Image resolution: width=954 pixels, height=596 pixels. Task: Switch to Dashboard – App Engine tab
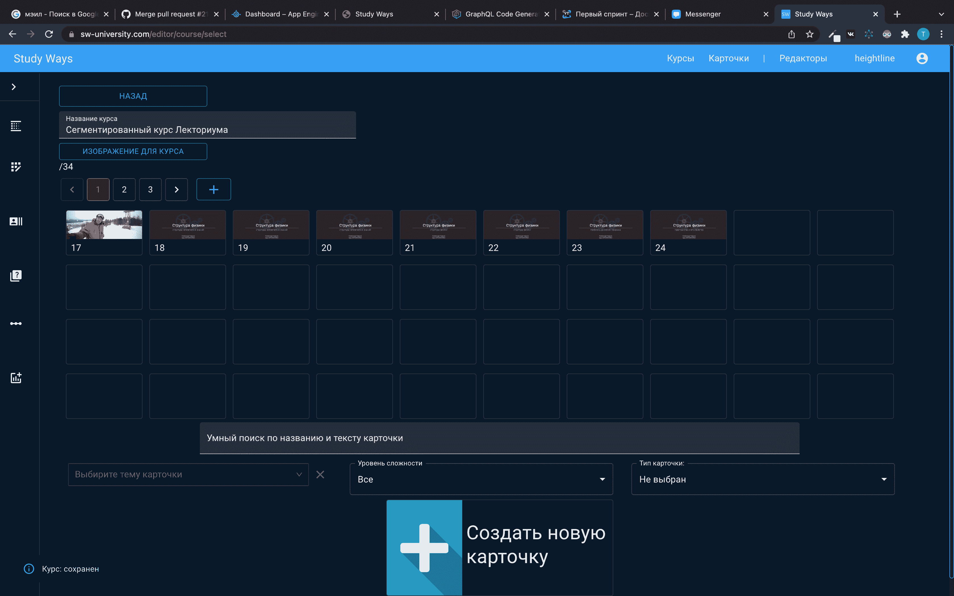click(x=281, y=14)
